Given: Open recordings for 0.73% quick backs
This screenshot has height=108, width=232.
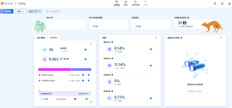Looking at the screenshot, I should coord(151,98).
